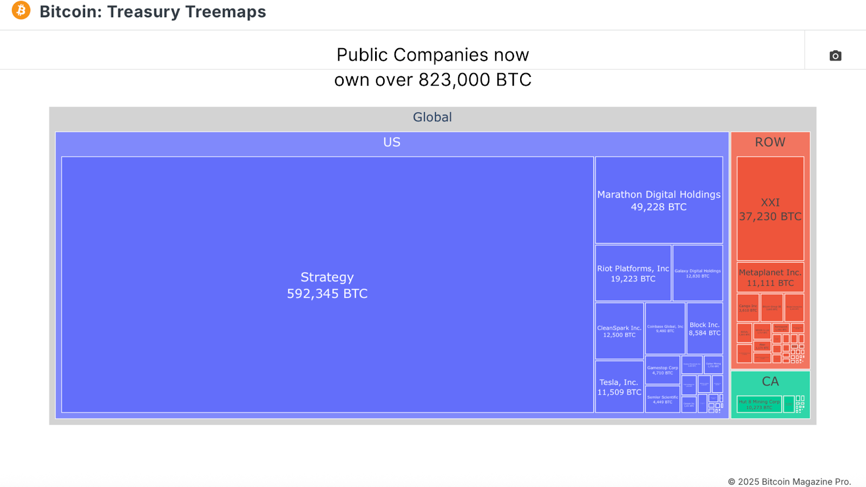
Task: Click the US region header band
Action: [391, 142]
